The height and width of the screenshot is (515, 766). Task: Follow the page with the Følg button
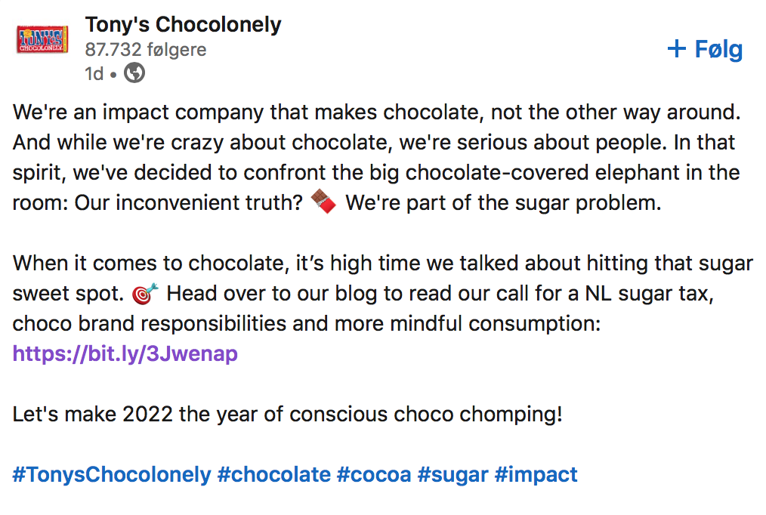705,49
